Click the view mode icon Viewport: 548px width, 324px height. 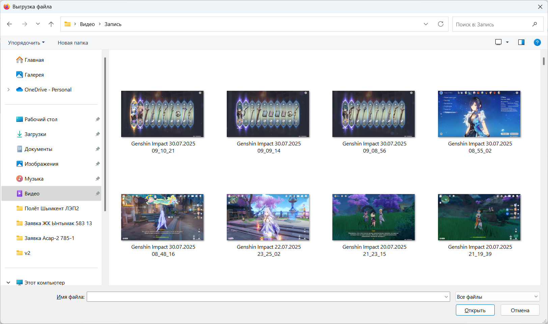click(498, 42)
